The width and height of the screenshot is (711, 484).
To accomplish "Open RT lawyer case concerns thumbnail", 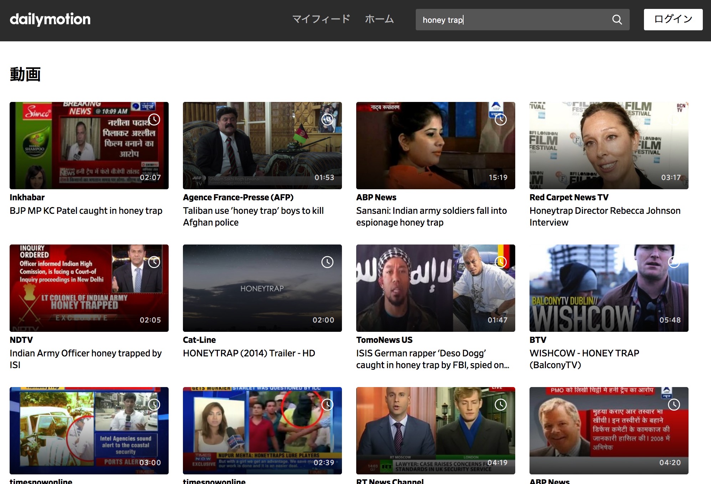I will (x=436, y=431).
